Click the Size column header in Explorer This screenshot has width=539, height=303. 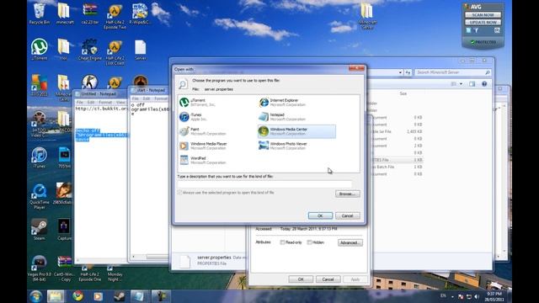click(x=403, y=93)
